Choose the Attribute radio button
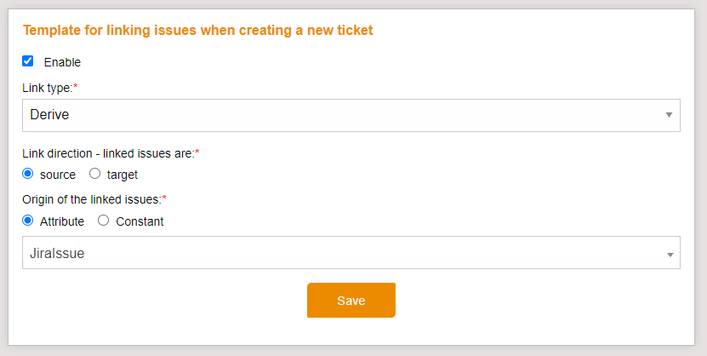Screen dimensions: 707x356 tap(28, 221)
